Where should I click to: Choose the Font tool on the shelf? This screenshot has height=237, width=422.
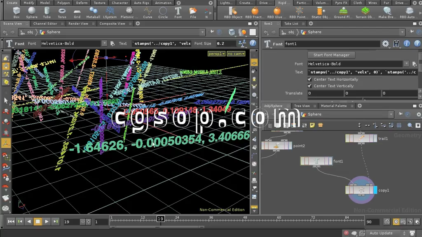pos(178,12)
